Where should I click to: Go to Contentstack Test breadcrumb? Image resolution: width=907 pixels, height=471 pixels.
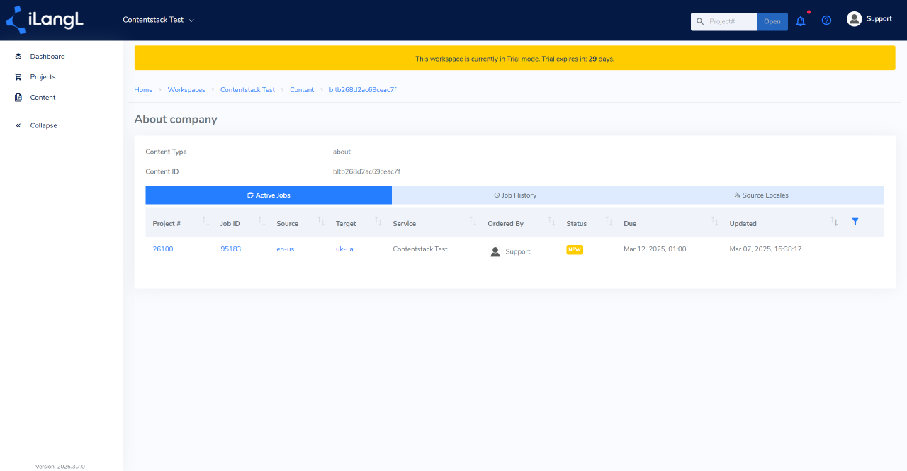tap(247, 90)
